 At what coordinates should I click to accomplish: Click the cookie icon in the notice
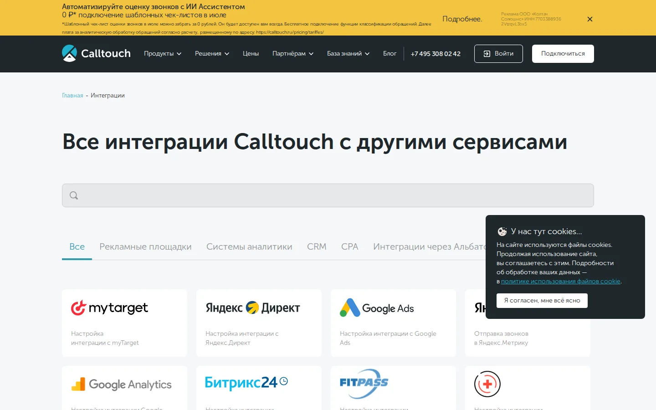pyautogui.click(x=502, y=231)
